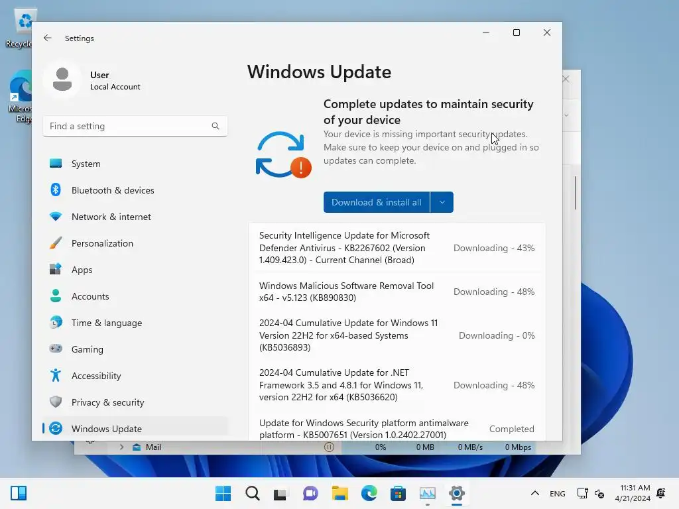Image resolution: width=679 pixels, height=509 pixels.
Task: Open Bluetooth & devices category
Action: 135,190
